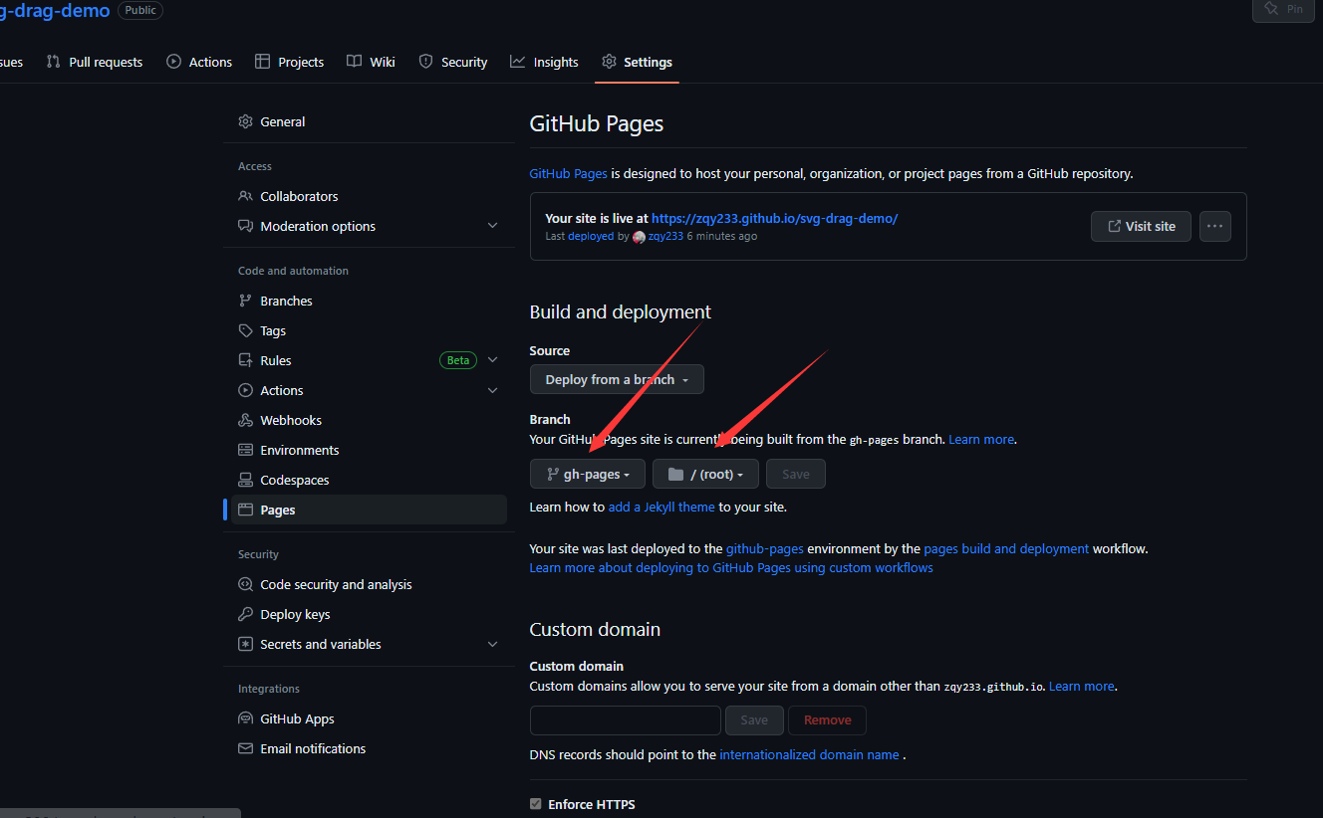Click the Beta badge beside Rules
1323x818 pixels.
click(458, 360)
